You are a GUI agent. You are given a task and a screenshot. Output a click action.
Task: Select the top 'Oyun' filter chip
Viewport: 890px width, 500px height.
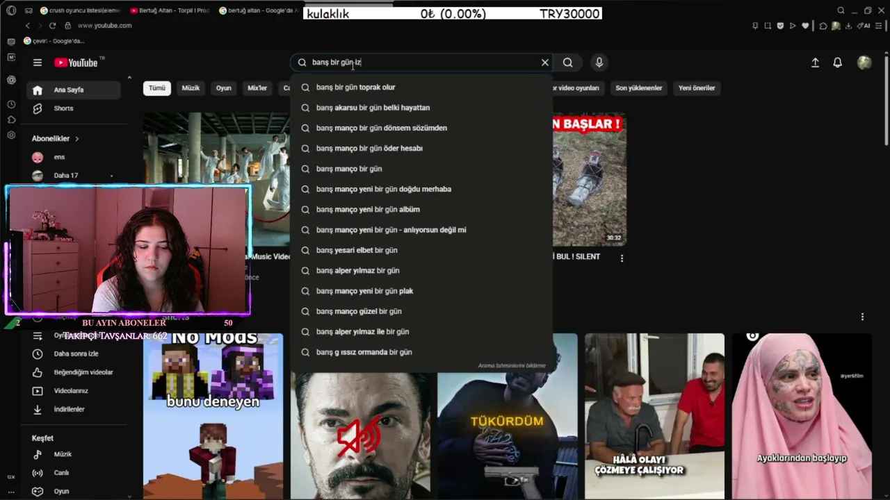coord(223,88)
